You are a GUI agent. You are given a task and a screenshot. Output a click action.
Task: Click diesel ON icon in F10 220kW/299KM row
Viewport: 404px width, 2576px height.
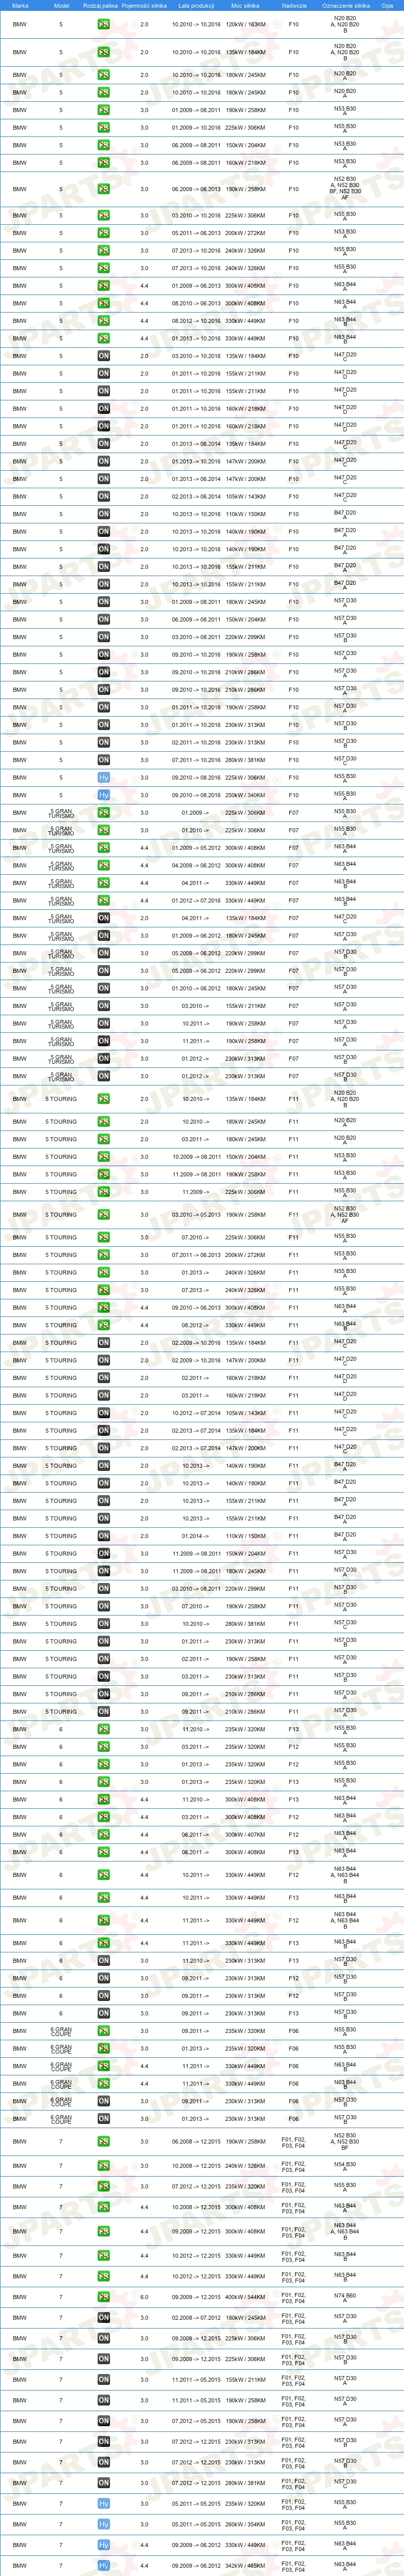tap(103, 637)
